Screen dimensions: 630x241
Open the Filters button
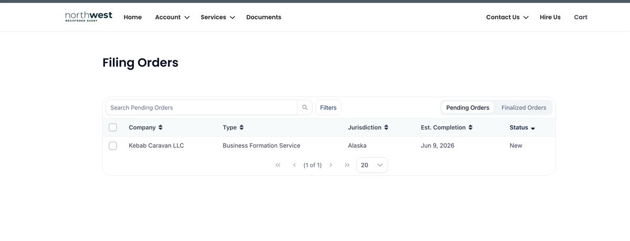328,107
